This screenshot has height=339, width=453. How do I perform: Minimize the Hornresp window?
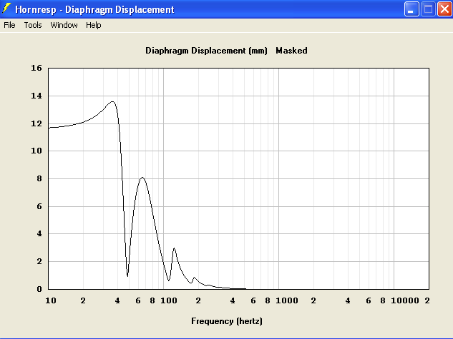(x=411, y=9)
